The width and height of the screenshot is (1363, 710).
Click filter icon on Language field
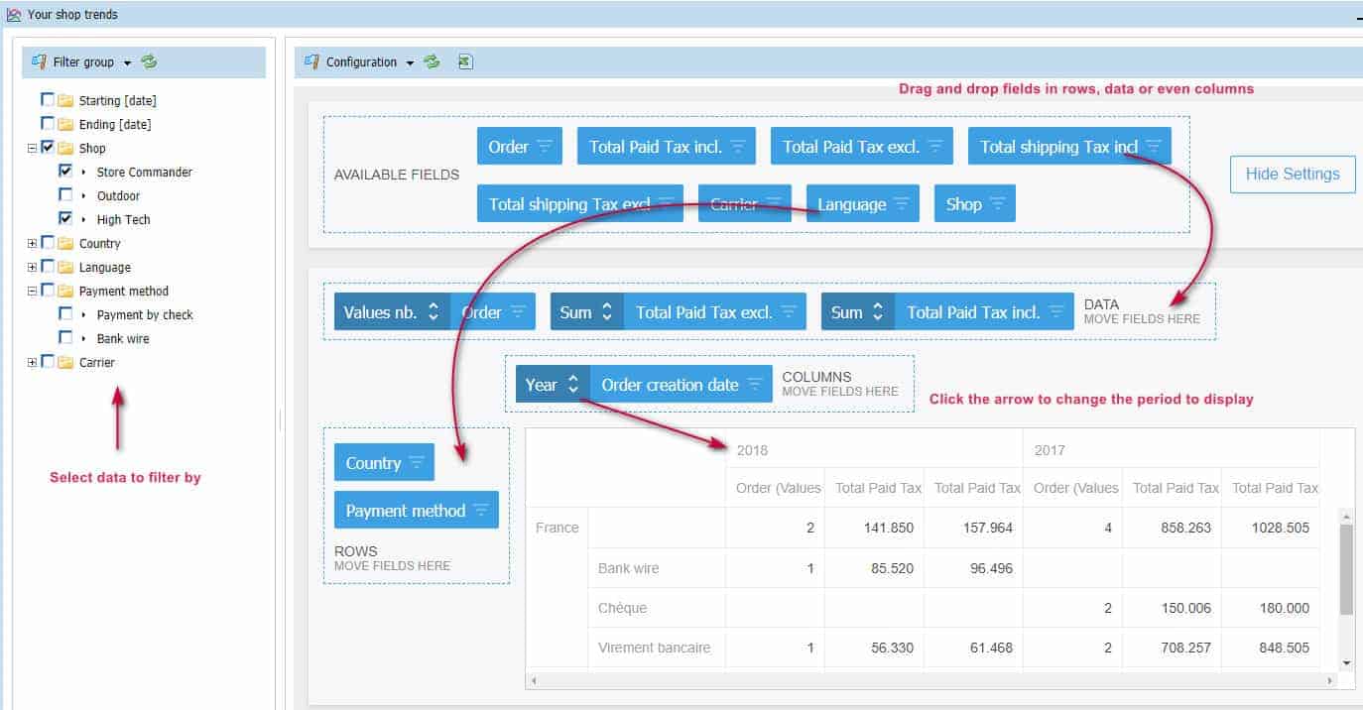901,204
